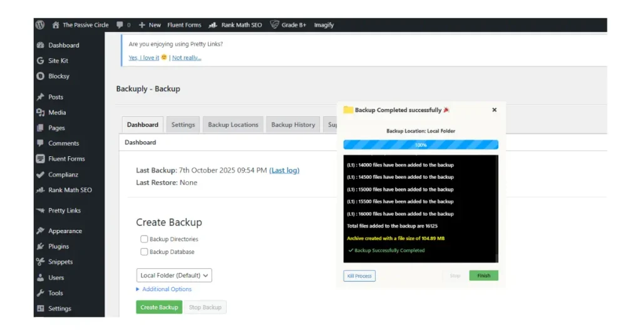Open the Backup History tab

(293, 125)
